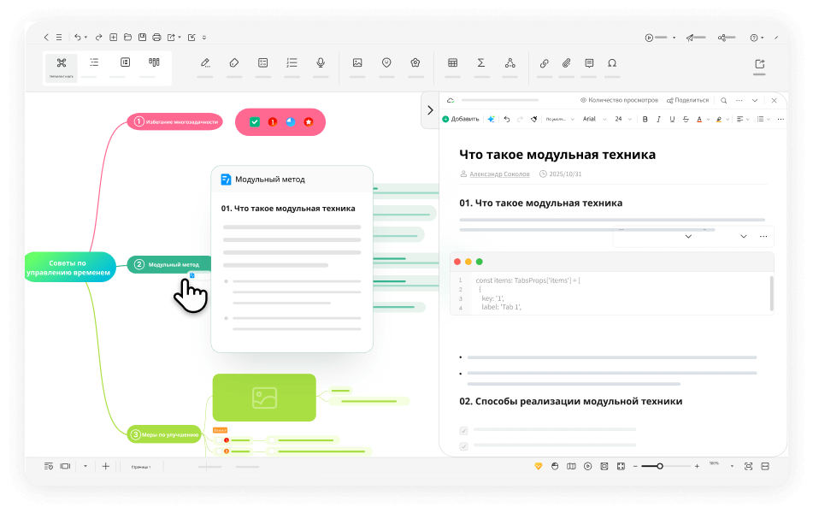Insert an image using the picture icon
Image resolution: width=813 pixels, height=513 pixels.
(358, 63)
